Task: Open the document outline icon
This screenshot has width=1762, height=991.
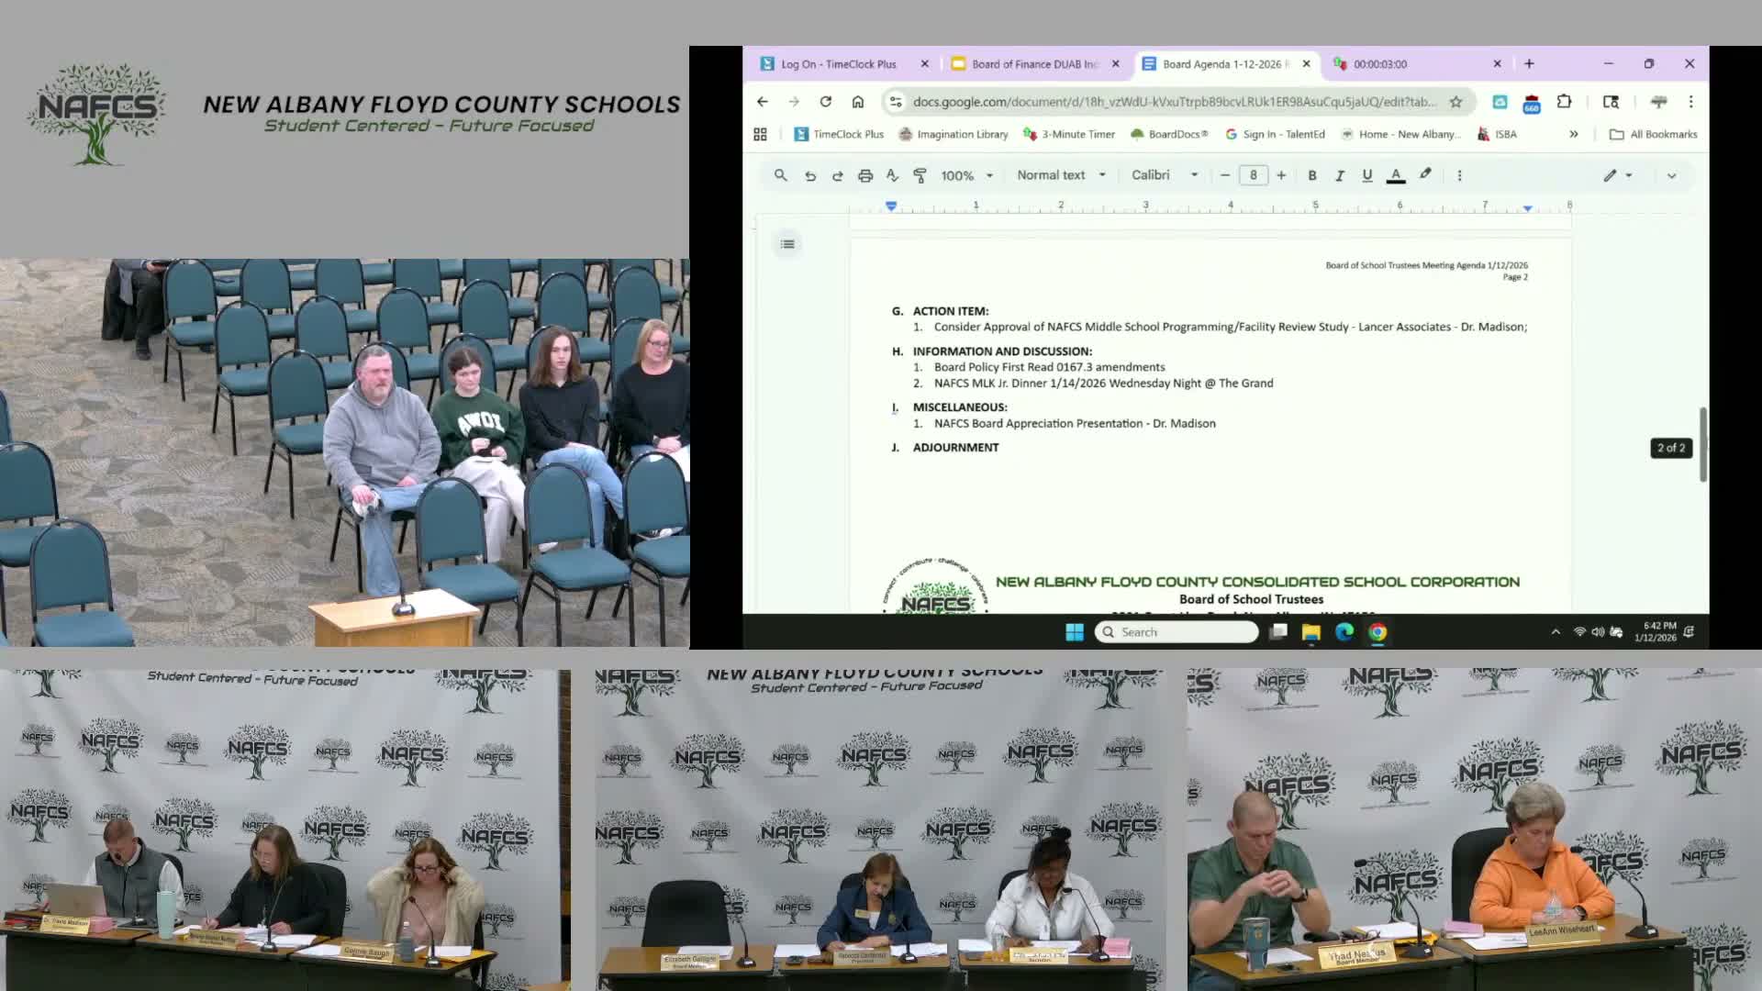Action: tap(787, 244)
